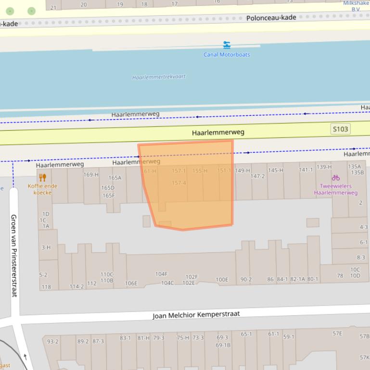This screenshot has width=370, height=370.
Task: Select building numbered 3-H
Action: (46, 247)
